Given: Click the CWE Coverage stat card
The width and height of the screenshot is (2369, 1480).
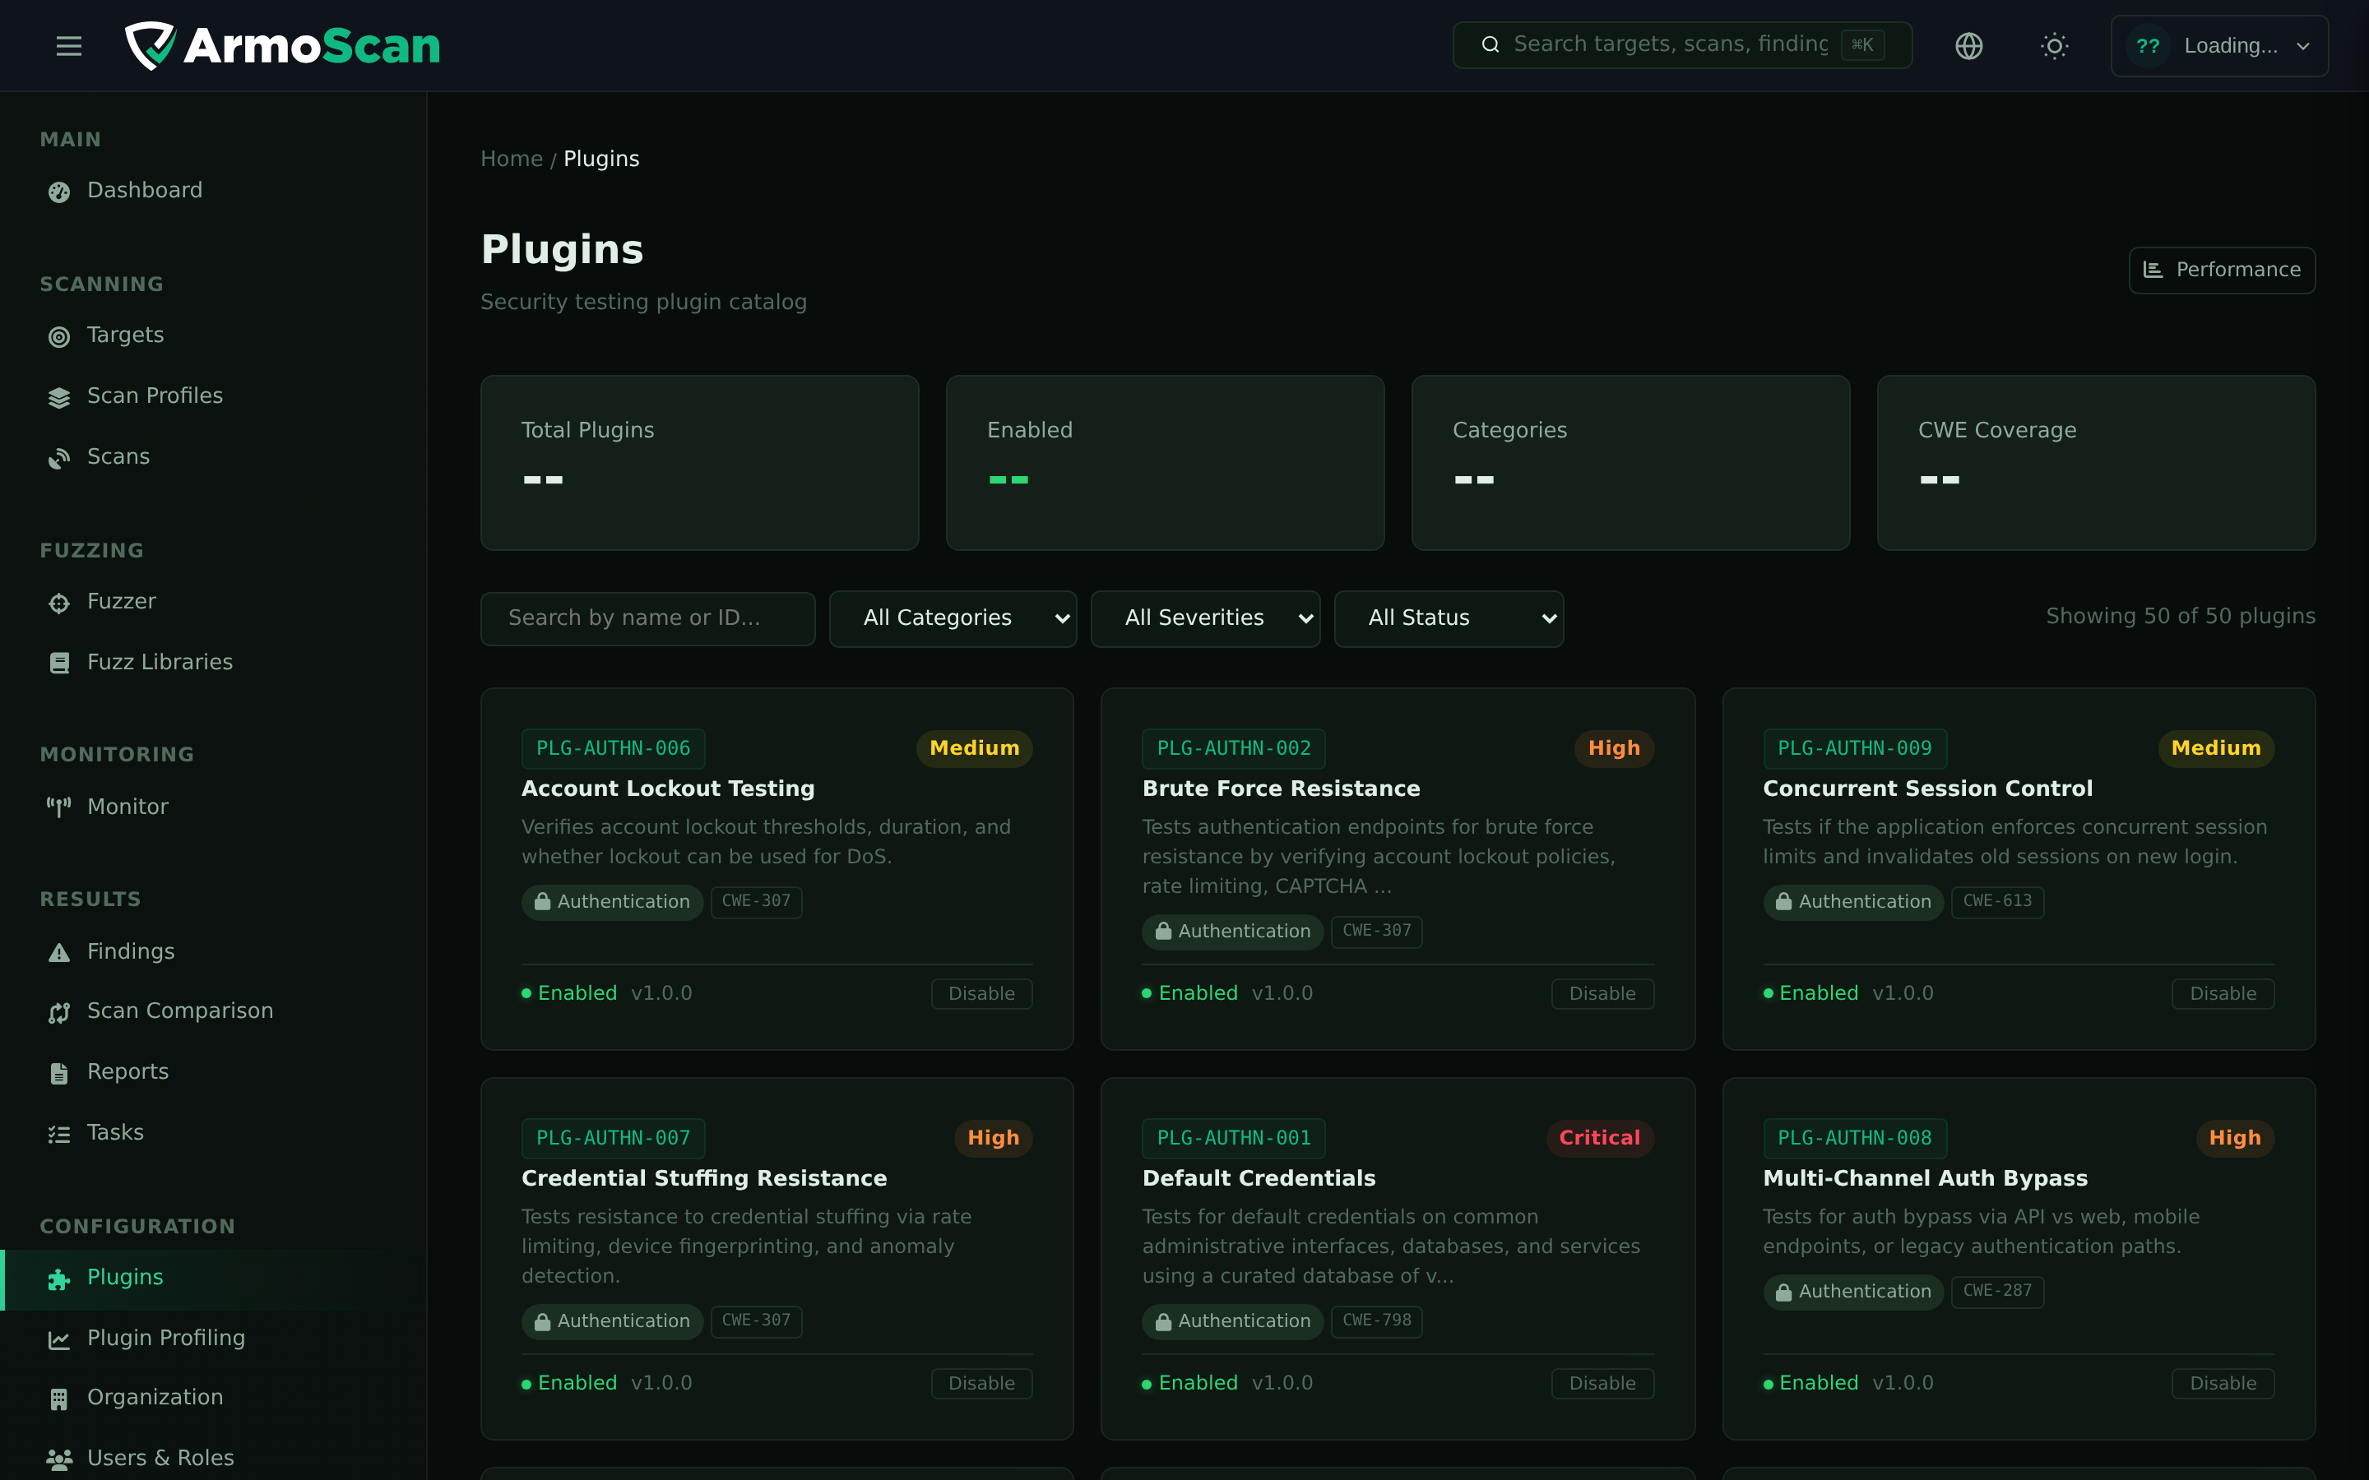Looking at the screenshot, I should pos(2096,463).
